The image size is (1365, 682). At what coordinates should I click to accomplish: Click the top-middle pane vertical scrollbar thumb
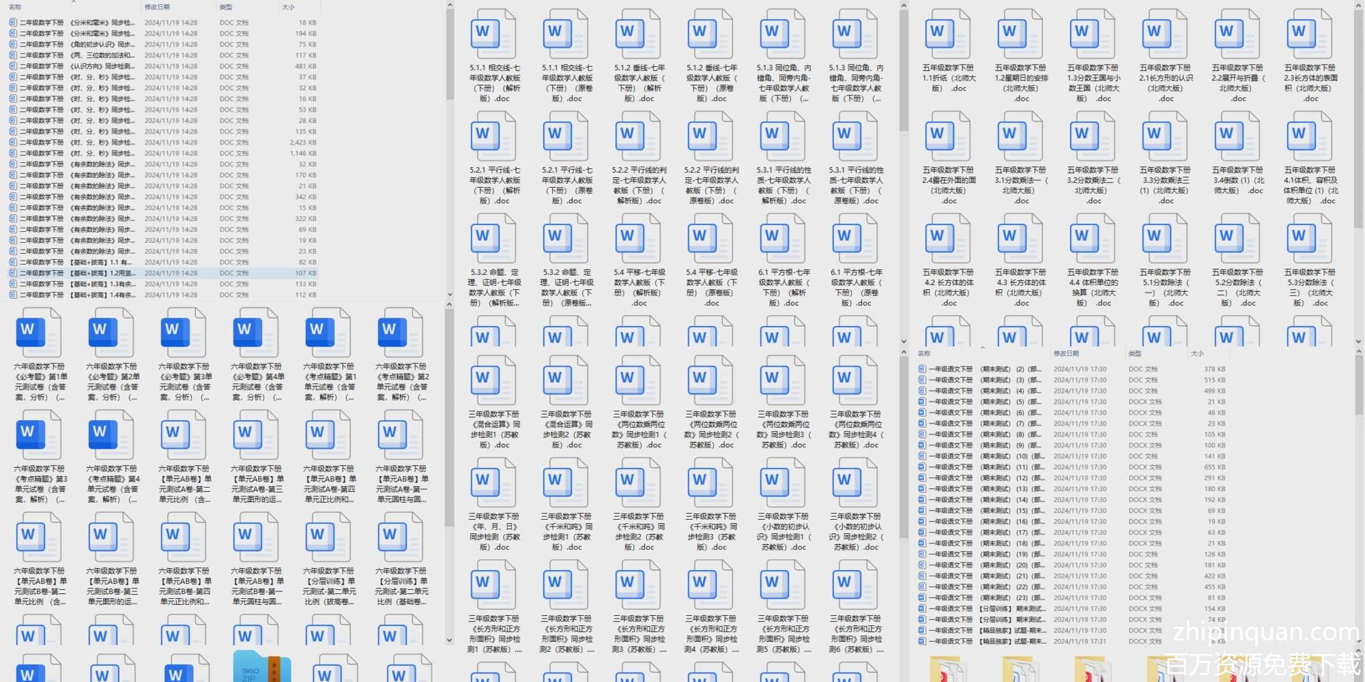[904, 68]
